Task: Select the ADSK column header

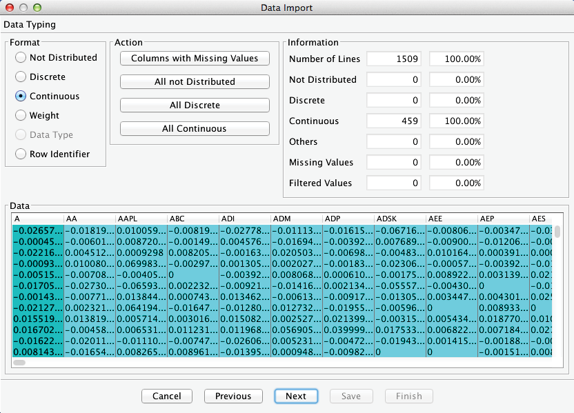Action: [399, 219]
